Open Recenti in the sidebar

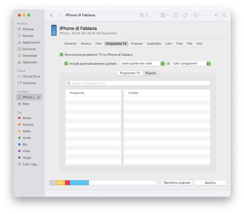coord(28,36)
